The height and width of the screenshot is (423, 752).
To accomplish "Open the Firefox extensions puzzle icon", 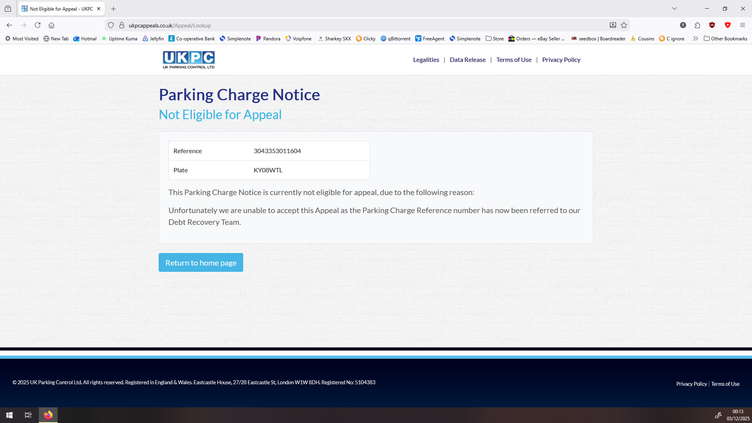I will click(697, 25).
